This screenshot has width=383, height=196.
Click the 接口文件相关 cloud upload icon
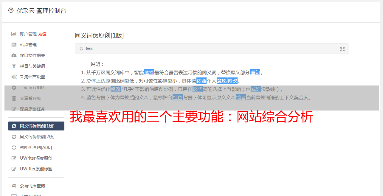[14, 55]
